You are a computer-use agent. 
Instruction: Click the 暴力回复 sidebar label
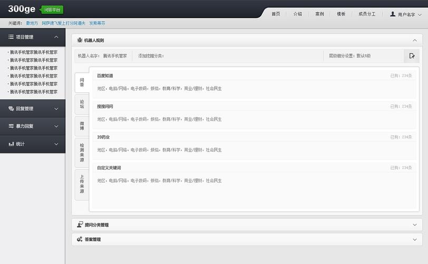point(25,126)
